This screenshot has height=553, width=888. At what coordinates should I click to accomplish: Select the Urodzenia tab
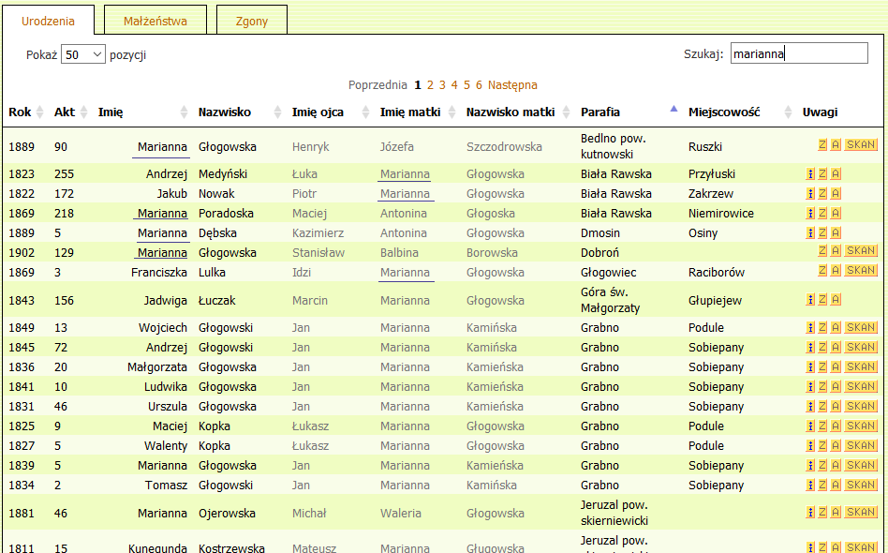48,21
